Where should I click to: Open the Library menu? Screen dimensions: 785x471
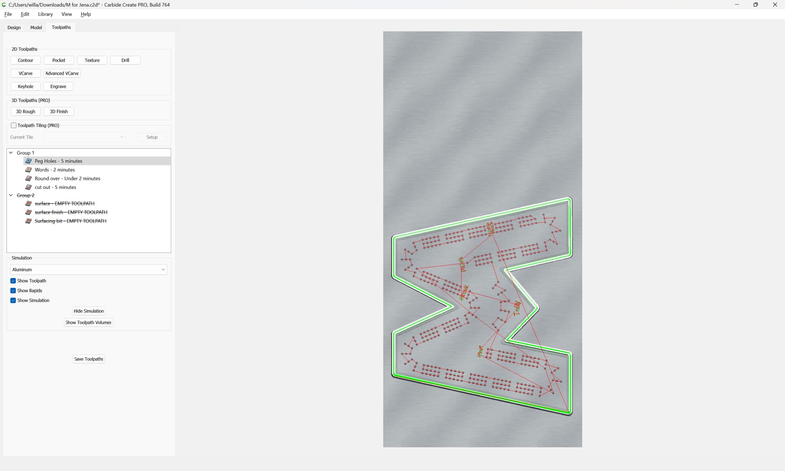[x=45, y=14]
